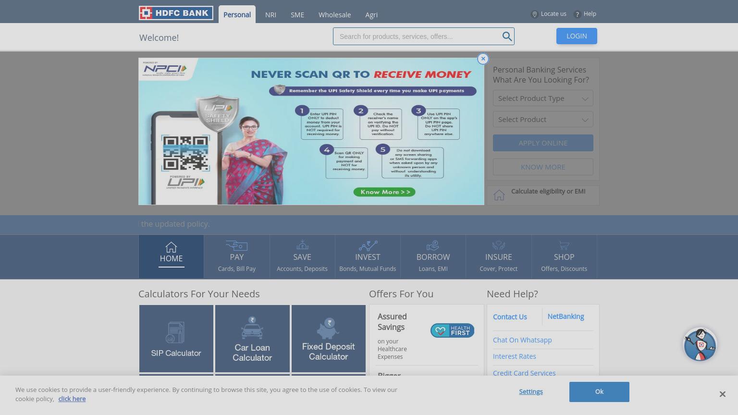Click the Help link text

coord(590,14)
